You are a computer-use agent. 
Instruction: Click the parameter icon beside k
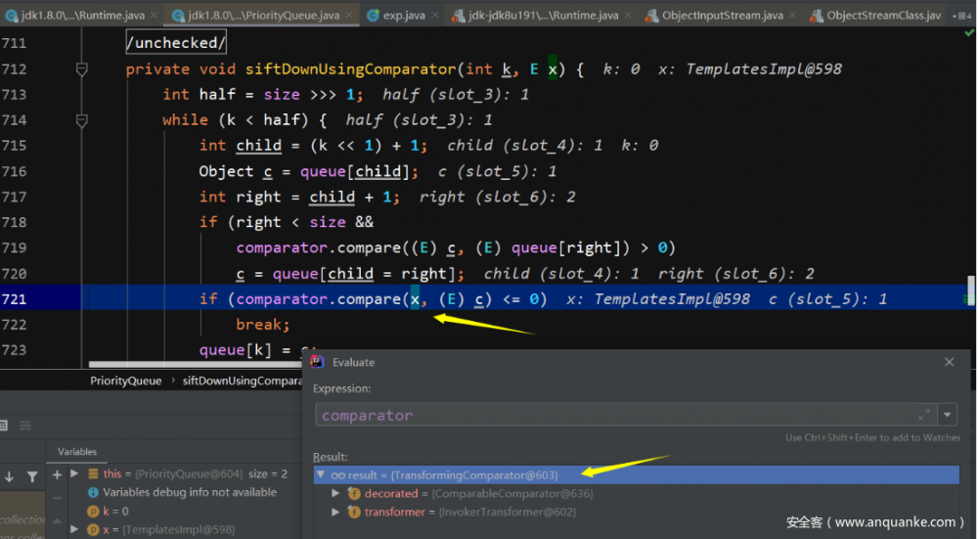[x=94, y=512]
